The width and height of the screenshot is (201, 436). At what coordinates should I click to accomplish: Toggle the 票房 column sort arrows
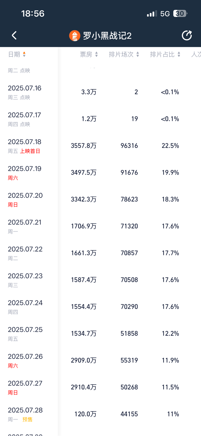(97, 54)
